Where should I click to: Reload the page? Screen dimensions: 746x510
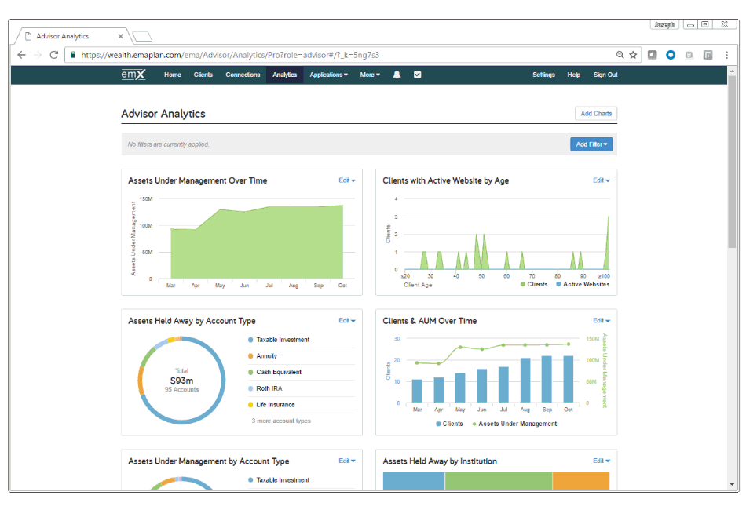coord(54,55)
